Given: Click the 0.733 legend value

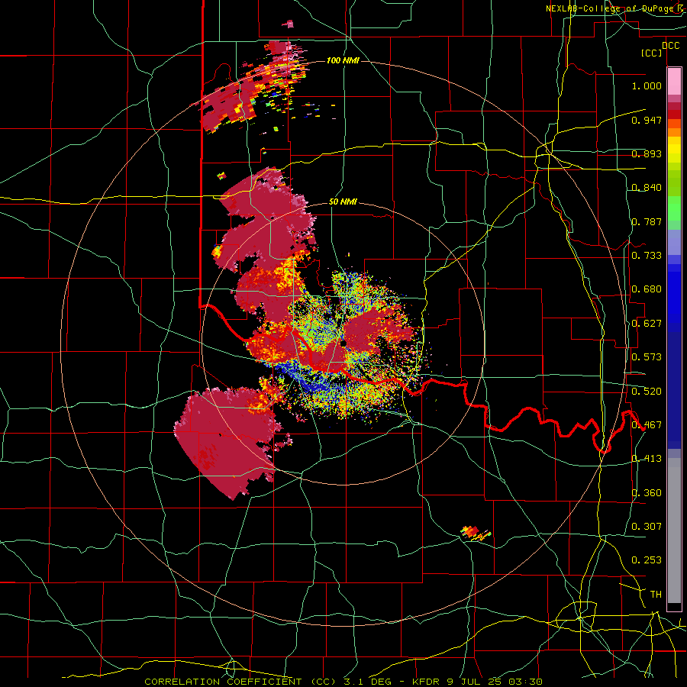Looking at the screenshot, I should pyautogui.click(x=647, y=256).
